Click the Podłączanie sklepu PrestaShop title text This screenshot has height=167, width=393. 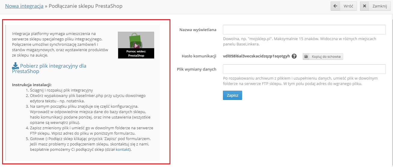(x=85, y=6)
